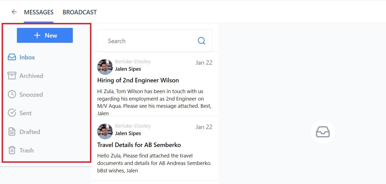Screen dimensions: 386x184
Task: Open the Snoozed folder
Action: click(31, 94)
